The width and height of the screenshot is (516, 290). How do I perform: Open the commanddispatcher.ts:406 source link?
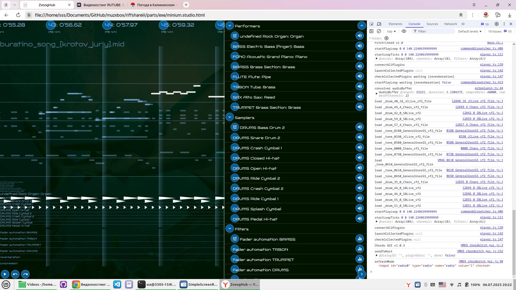tap(482, 49)
